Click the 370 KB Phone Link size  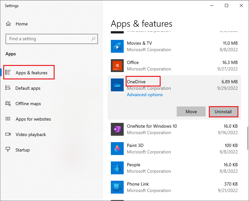click(231, 184)
